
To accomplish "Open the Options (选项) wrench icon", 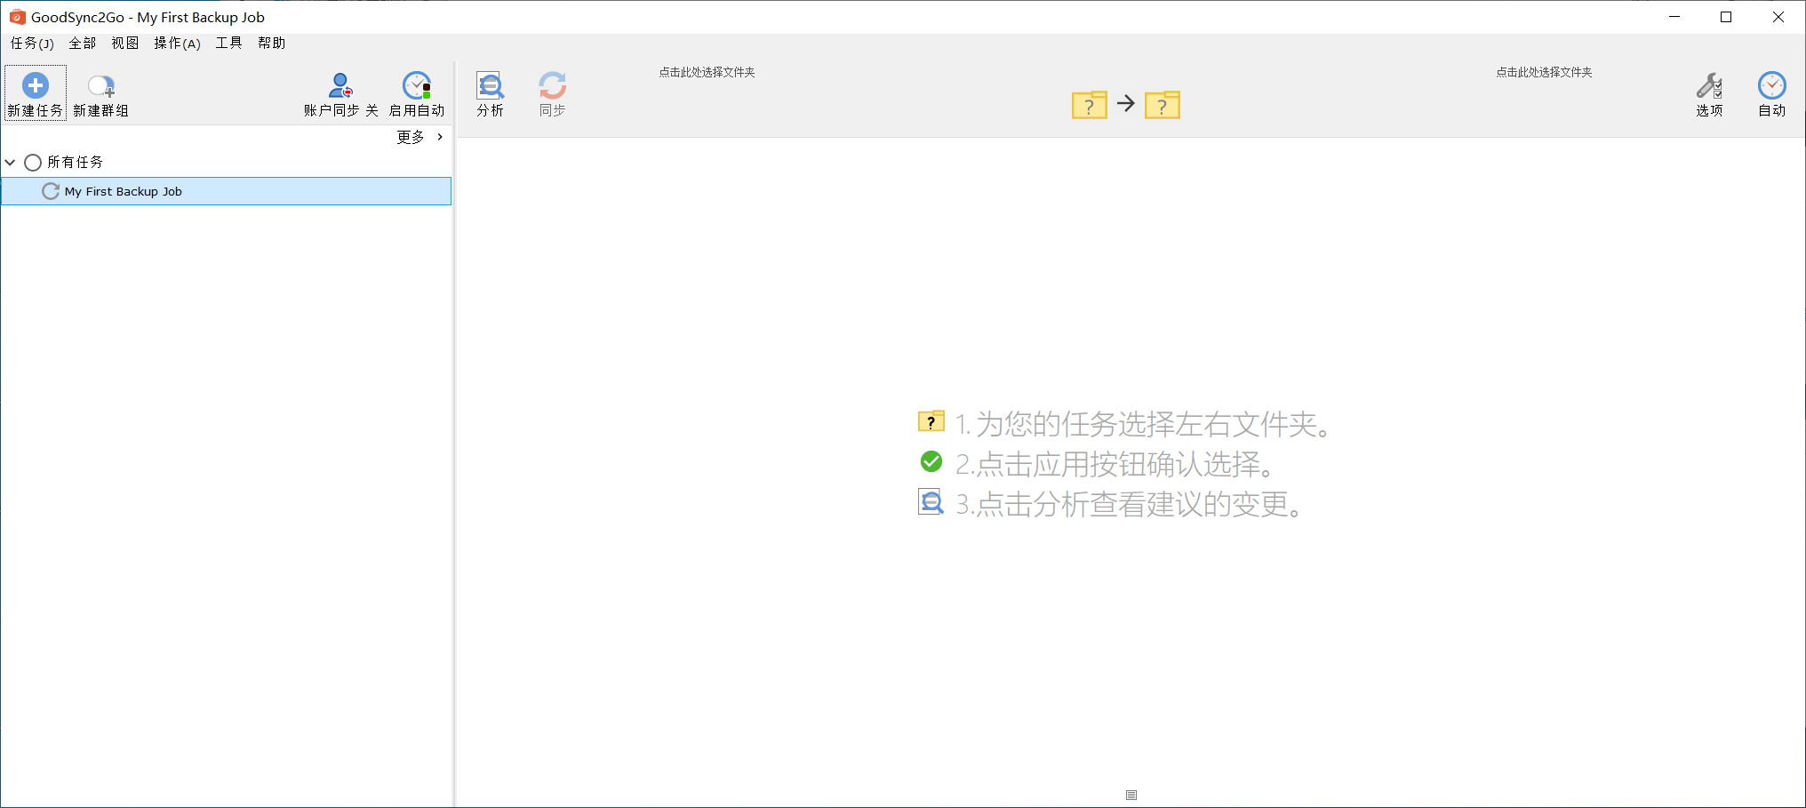I will coord(1708,86).
